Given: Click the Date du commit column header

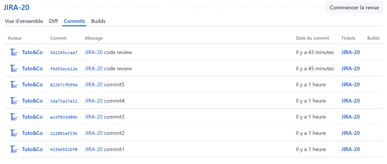Looking at the screenshot, I should (312, 38).
